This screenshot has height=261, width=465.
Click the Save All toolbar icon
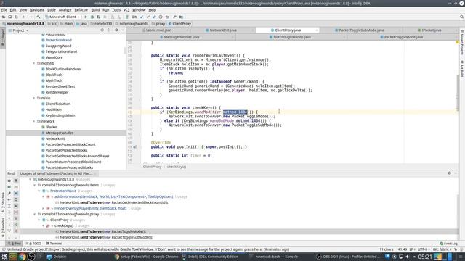9,17
